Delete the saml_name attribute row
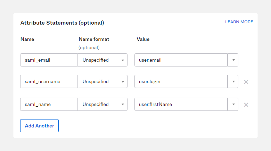271x151 pixels. pos(246,105)
